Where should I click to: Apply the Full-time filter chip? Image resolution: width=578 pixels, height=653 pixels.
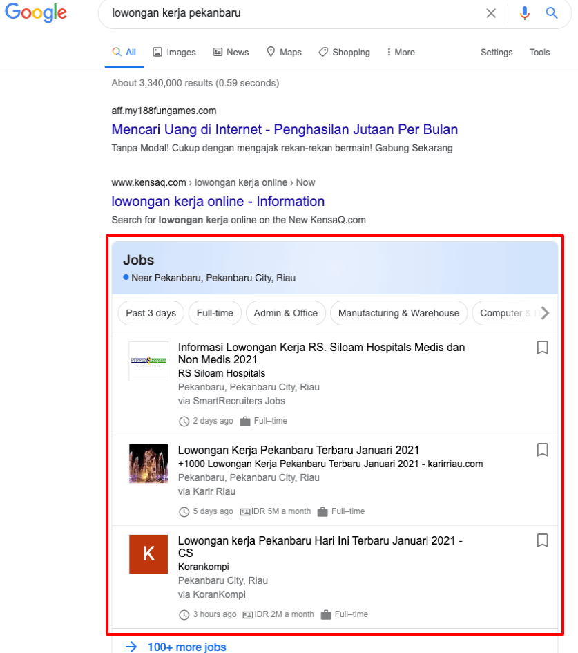(215, 313)
